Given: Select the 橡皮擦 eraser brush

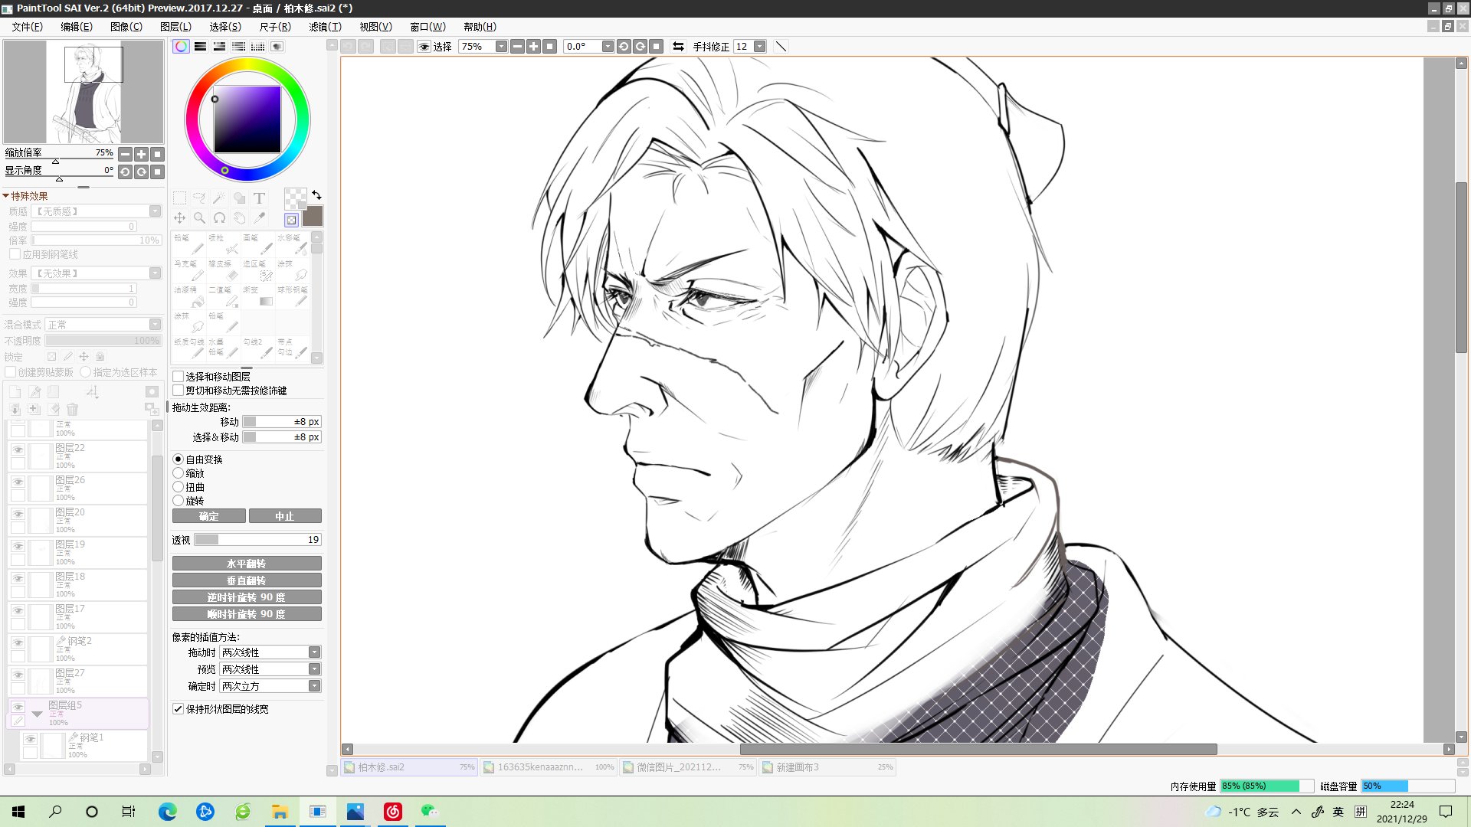Looking at the screenshot, I should [x=223, y=270].
